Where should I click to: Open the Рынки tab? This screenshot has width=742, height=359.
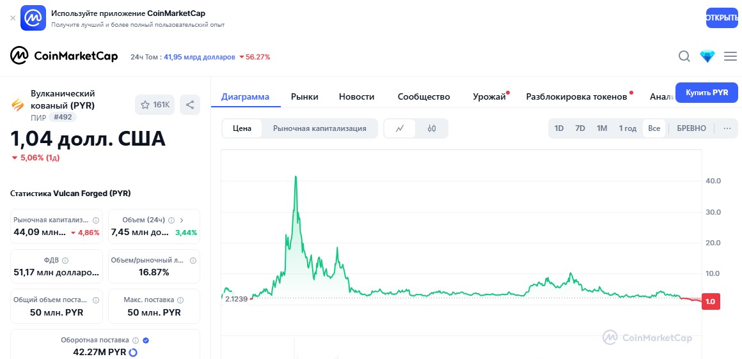point(304,97)
